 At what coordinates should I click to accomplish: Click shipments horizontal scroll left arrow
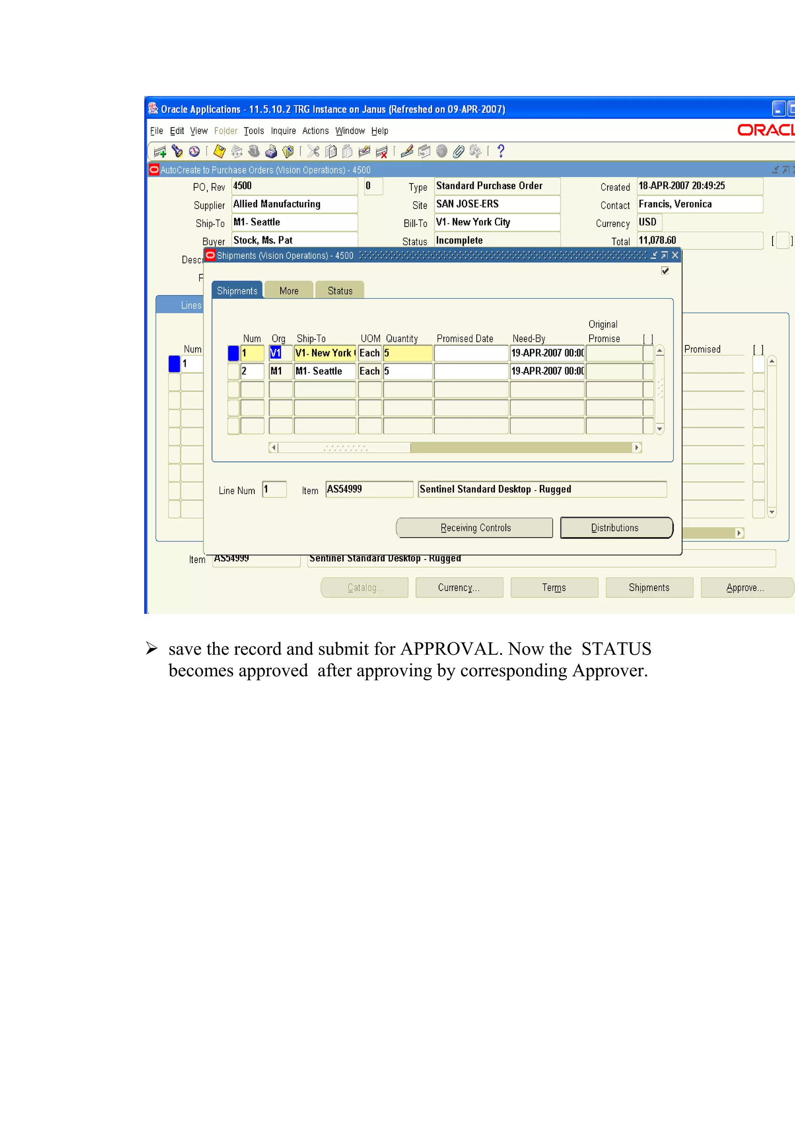(274, 447)
